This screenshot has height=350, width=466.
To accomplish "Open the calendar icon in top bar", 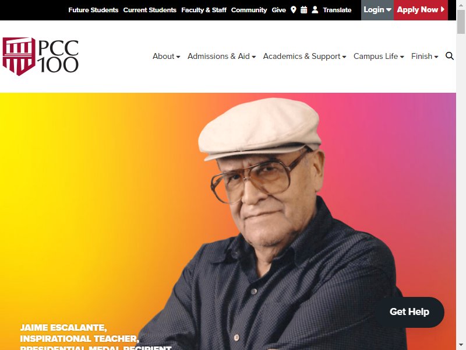I will pos(303,10).
